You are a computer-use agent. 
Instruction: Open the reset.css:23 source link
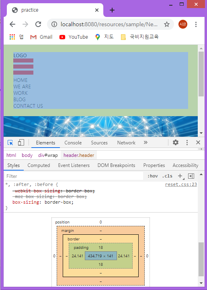click(181, 184)
